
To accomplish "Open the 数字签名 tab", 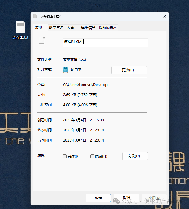I will coord(56,28).
